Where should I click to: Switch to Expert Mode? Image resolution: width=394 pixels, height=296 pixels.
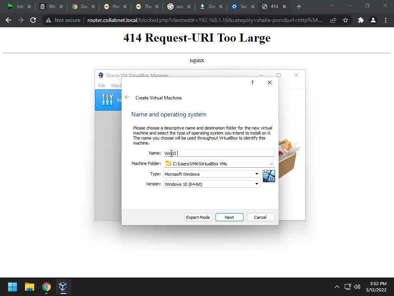[198, 217]
